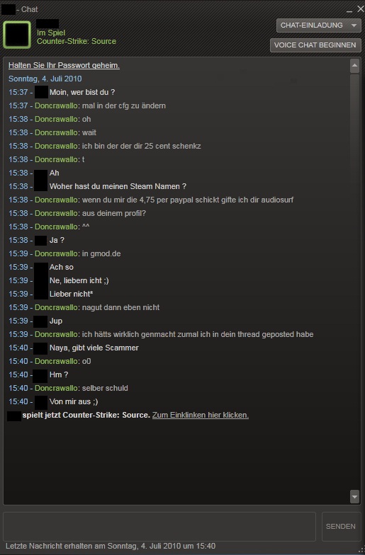Click the 'Counter-Strike: Source' game status text
Image resolution: width=365 pixels, height=555 pixels.
point(77,41)
